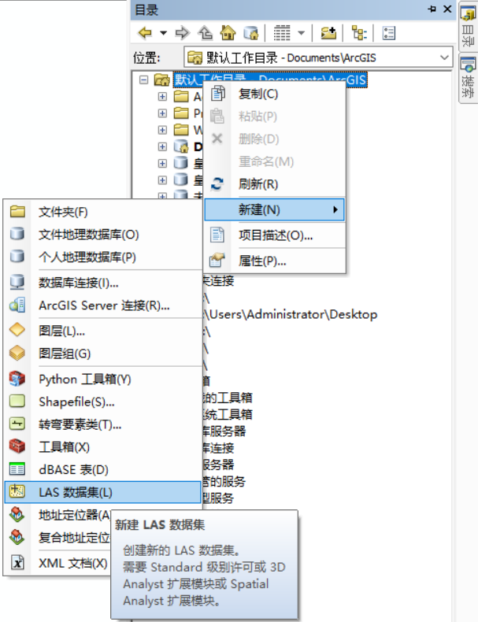Click the document icon beside 项目描述
This screenshot has height=622, width=478.
click(x=217, y=235)
